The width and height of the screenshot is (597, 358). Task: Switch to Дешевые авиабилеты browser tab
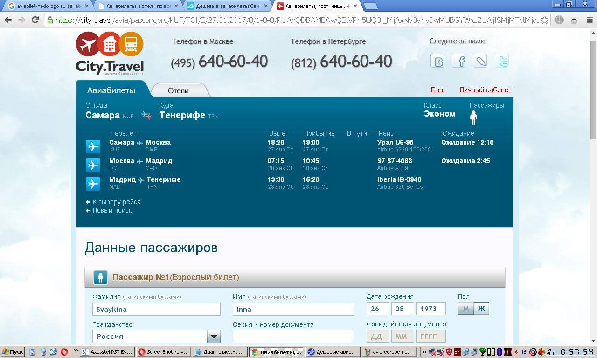point(228,7)
